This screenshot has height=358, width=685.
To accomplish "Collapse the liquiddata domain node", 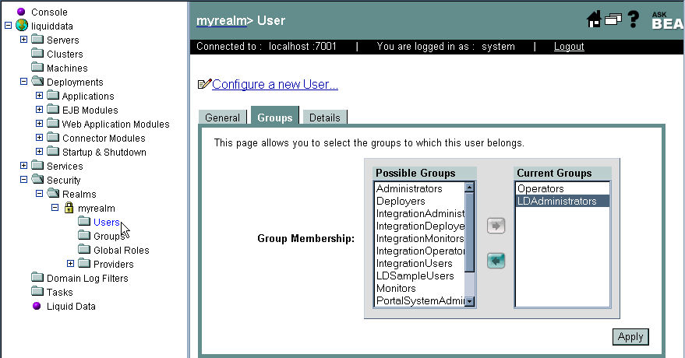I will click(8, 25).
